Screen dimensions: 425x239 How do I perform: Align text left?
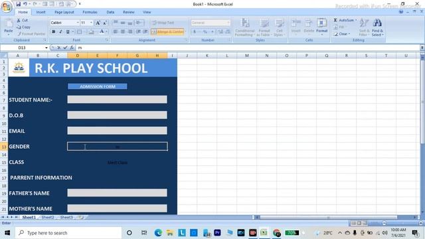pyautogui.click(x=116, y=32)
